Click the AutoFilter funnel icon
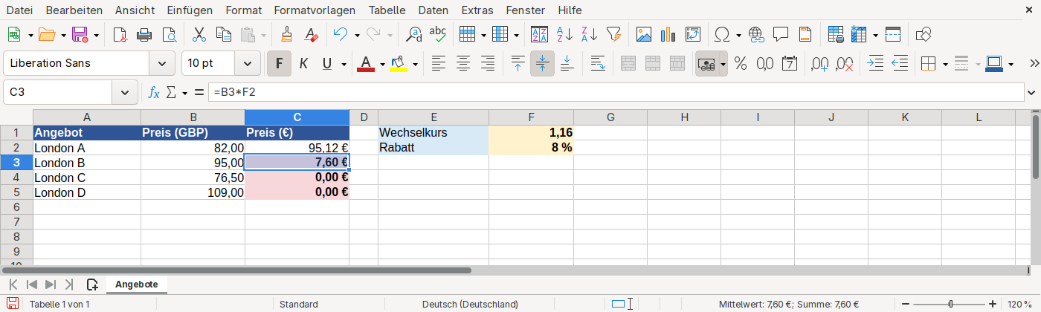 pos(613,34)
